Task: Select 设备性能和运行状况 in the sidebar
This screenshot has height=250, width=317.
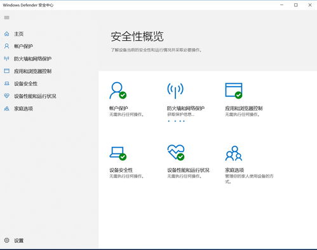Action: (35, 96)
